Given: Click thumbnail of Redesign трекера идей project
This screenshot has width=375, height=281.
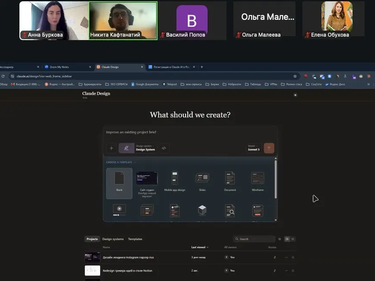Looking at the screenshot, I should click(92, 271).
